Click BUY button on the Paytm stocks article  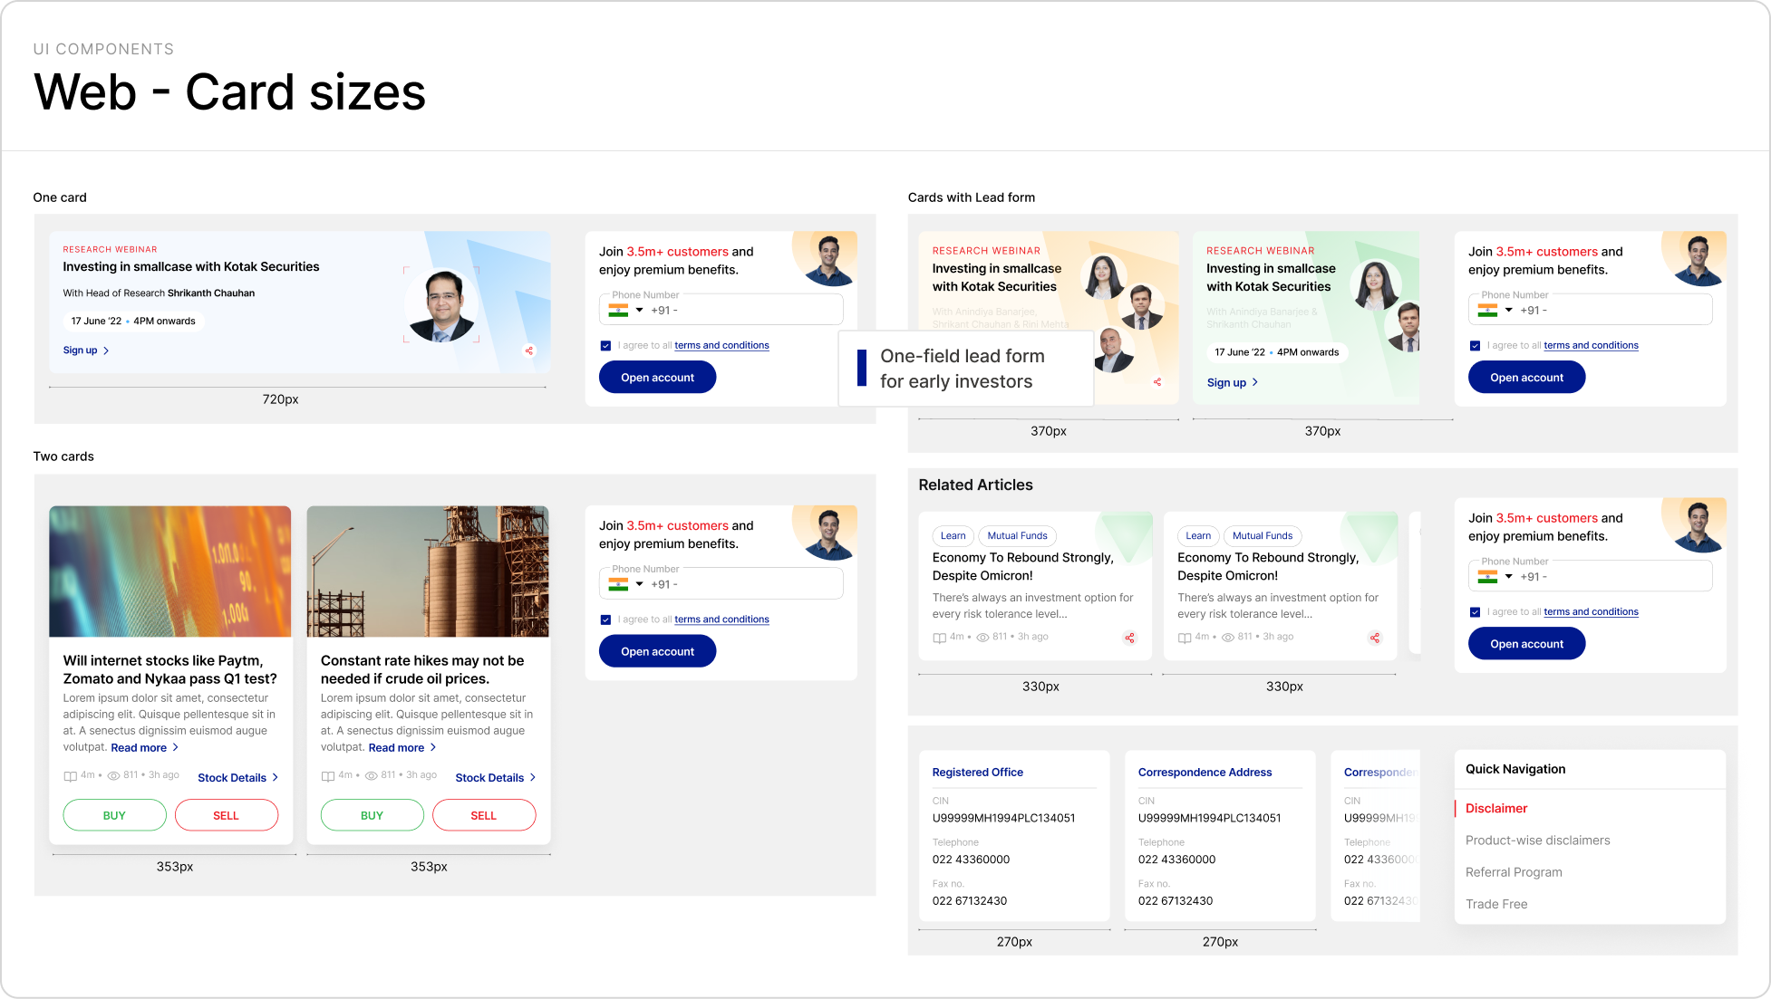114,815
